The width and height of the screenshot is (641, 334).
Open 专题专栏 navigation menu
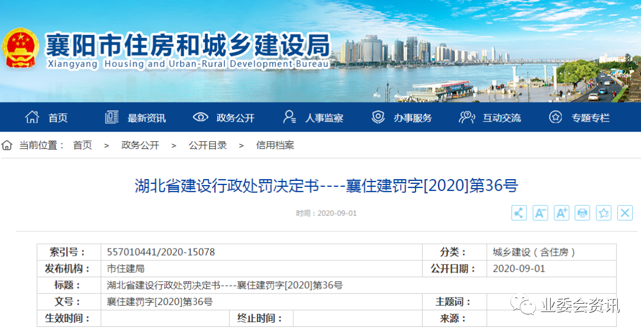pyautogui.click(x=591, y=117)
